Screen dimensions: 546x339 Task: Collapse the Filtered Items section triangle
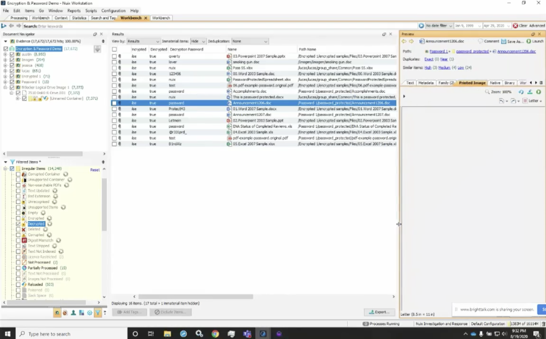[5, 162]
